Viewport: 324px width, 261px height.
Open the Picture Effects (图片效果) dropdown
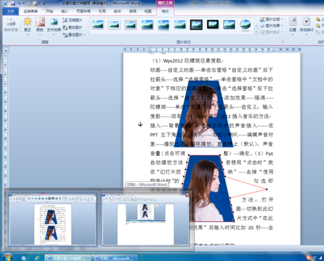(x=271, y=25)
